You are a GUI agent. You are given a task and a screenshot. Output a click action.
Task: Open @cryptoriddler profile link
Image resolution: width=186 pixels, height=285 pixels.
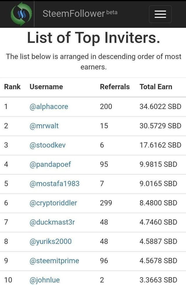[x=53, y=203]
